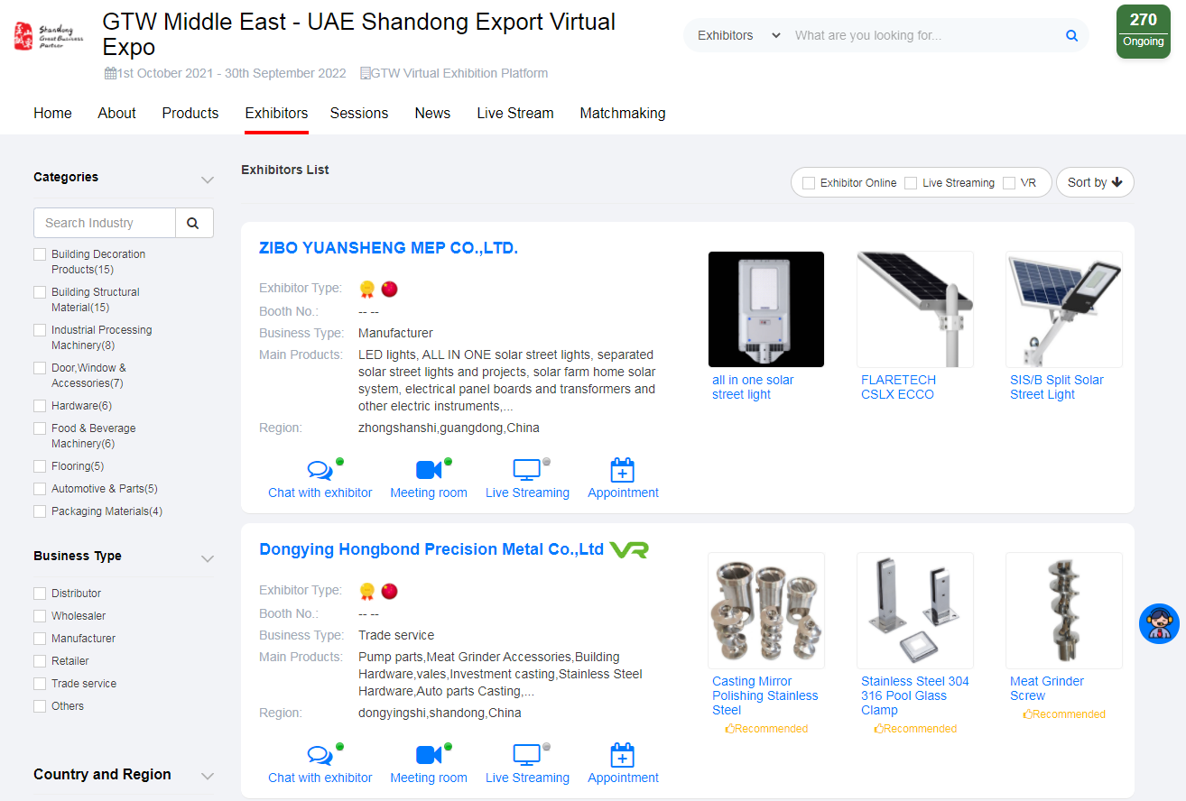Viewport: 1186px width, 801px height.
Task: Collapse the Business Type filter section
Action: pyautogui.click(x=208, y=558)
